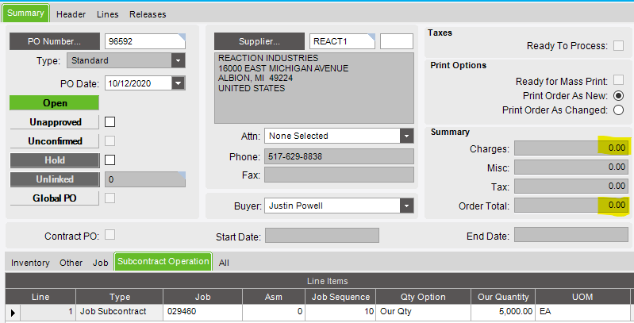
Task: Click the Unlinked button
Action: pos(54,179)
